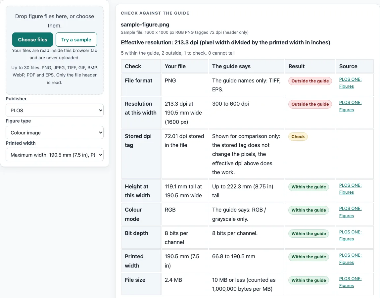Image resolution: width=380 pixels, height=298 pixels.
Task: Click the Try a sample button
Action: [76, 39]
